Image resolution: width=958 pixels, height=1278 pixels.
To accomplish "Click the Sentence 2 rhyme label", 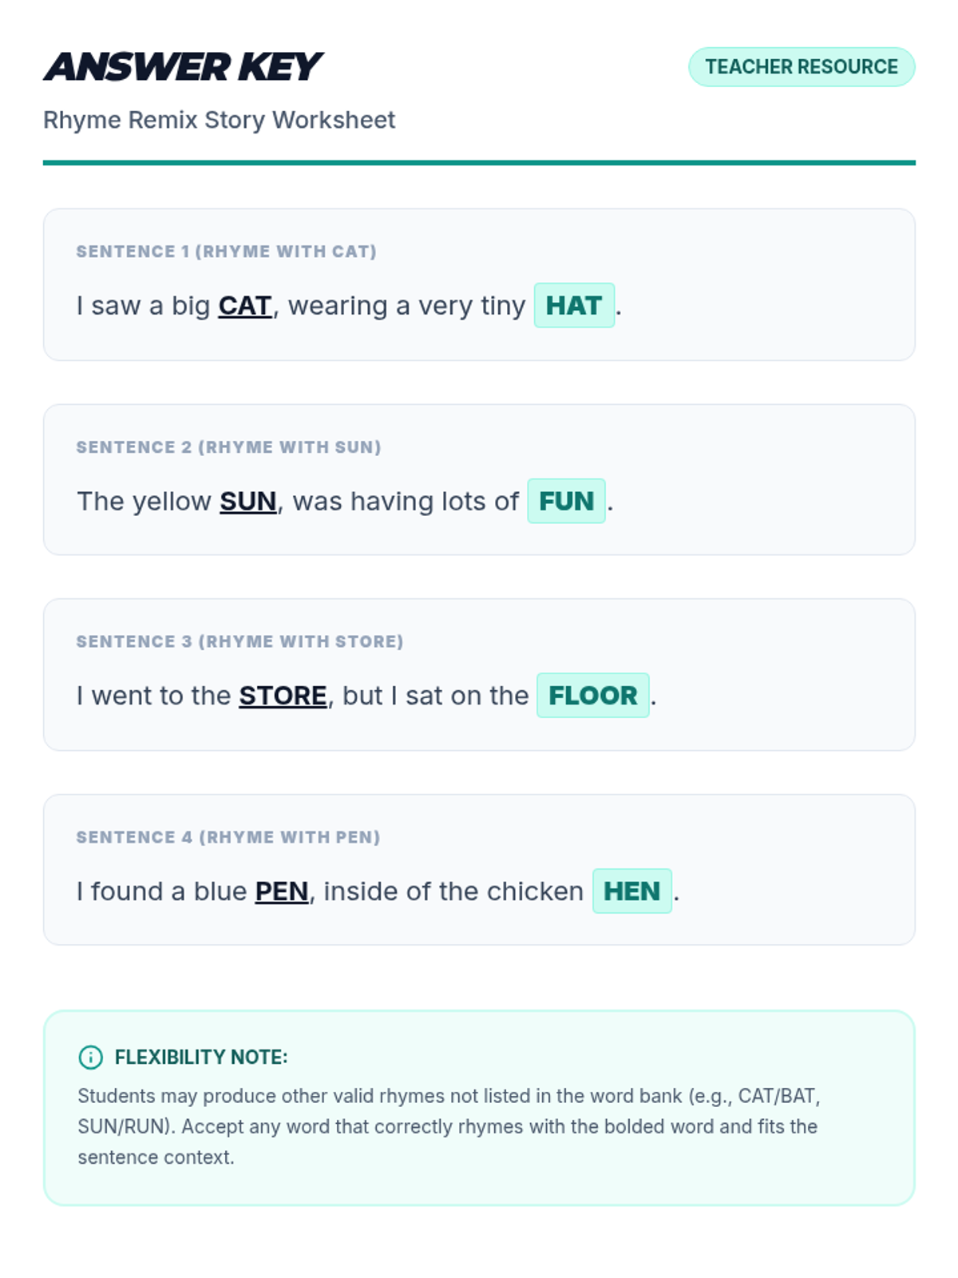I will tap(228, 447).
